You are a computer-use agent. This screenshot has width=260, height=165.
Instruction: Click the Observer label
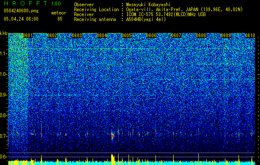point(84,5)
